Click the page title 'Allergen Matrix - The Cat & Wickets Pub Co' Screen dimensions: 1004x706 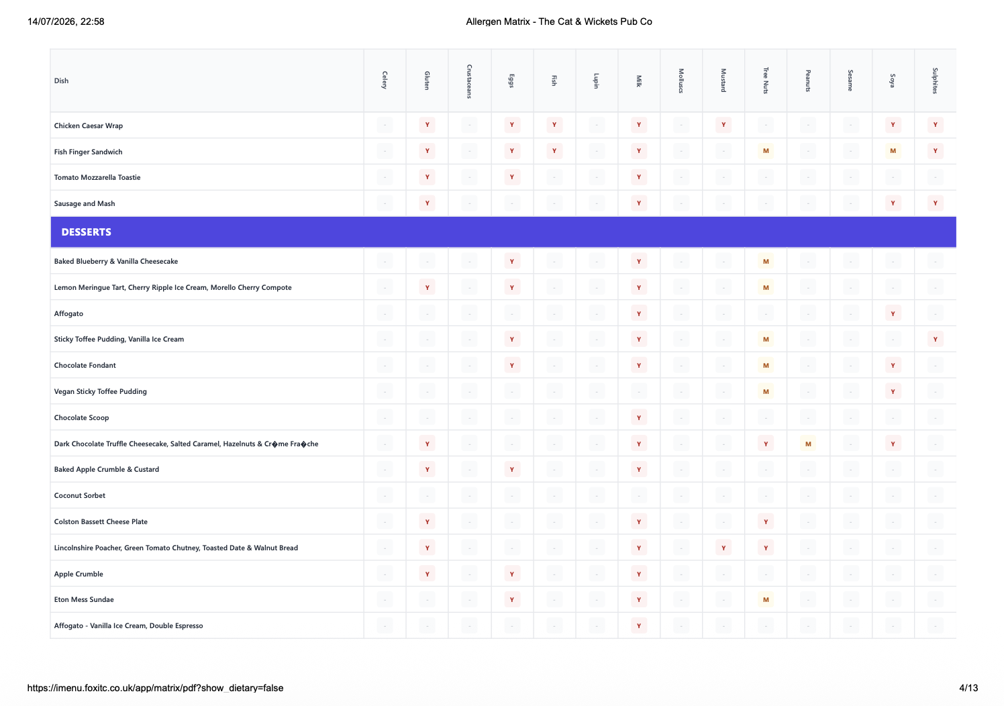click(x=559, y=21)
